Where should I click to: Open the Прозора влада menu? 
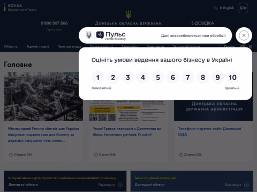[x=69, y=46]
